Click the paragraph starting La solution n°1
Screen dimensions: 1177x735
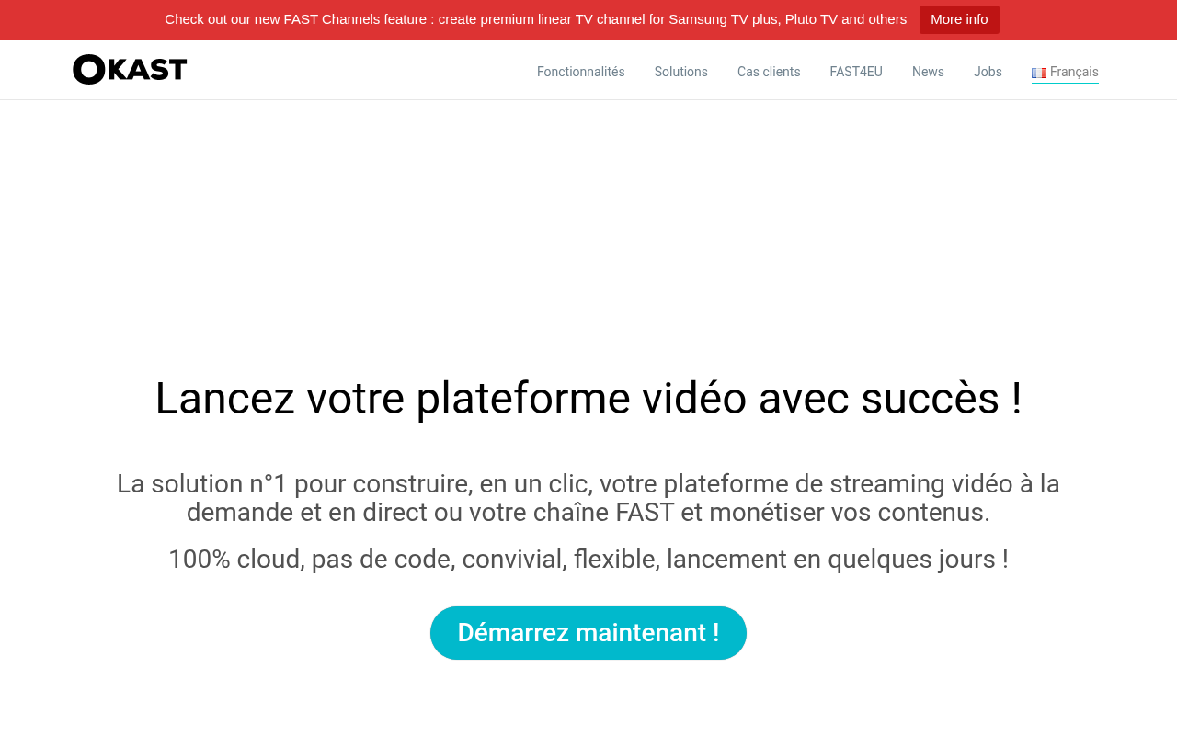588,498
